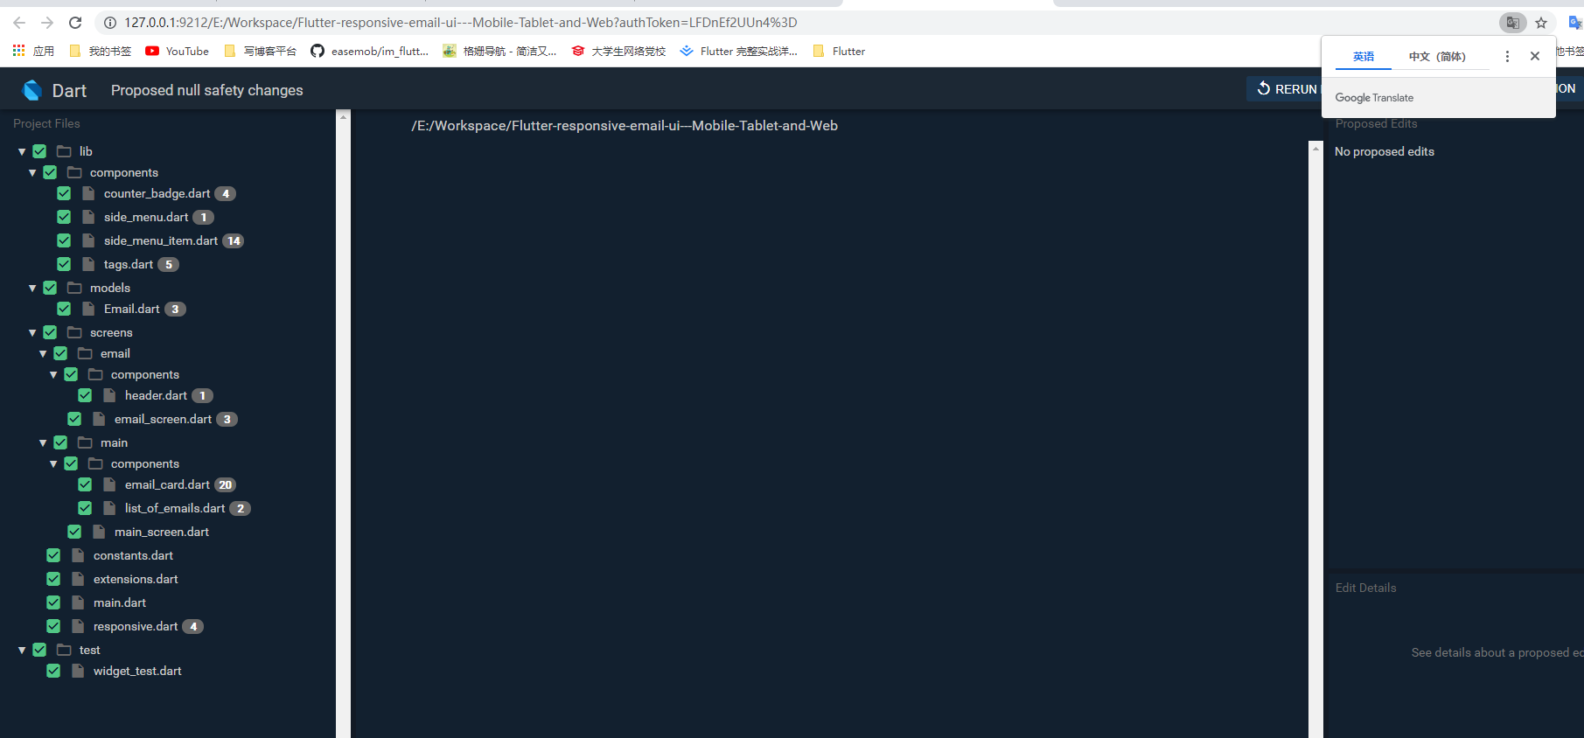The height and width of the screenshot is (738, 1584).
Task: Click the browser address bar URL
Action: [461, 23]
